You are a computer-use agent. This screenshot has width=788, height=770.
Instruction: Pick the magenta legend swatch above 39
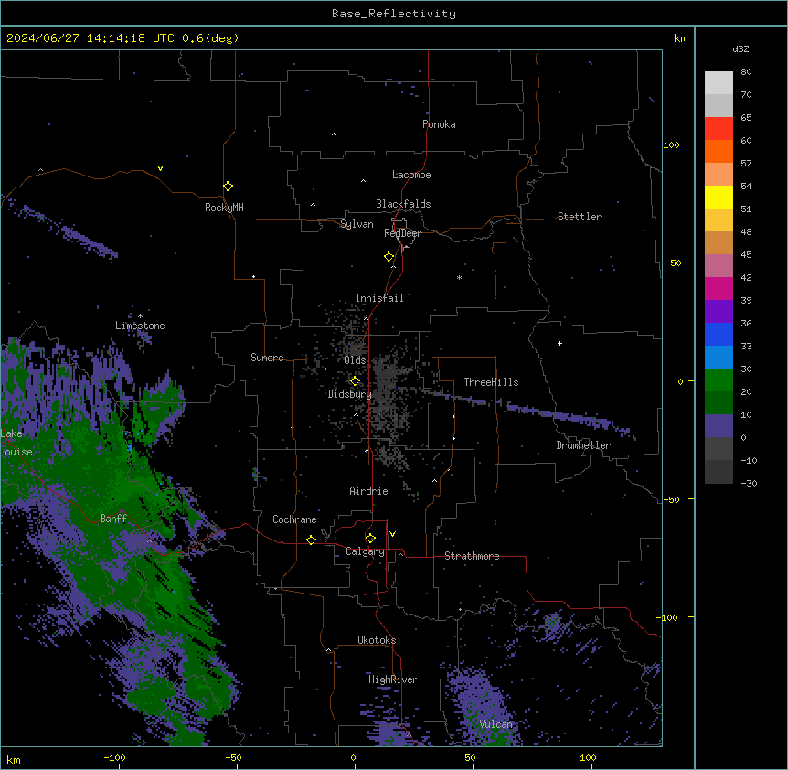[719, 288]
